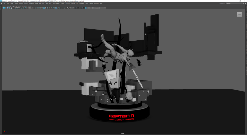This screenshot has width=247, height=135.
Task: Toggle the Resolution Gate display
Action: click(32, 8)
